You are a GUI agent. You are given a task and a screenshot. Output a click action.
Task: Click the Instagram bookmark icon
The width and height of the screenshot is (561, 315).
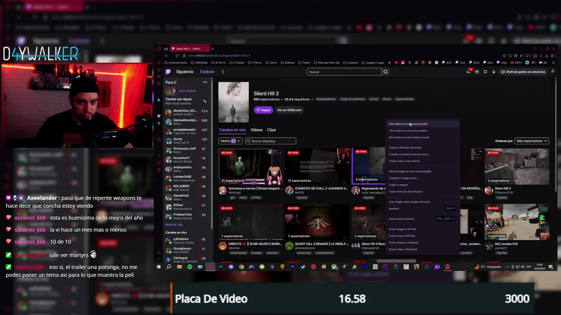click(403, 63)
